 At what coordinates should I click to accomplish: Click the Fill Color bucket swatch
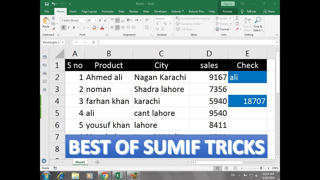pos(94,27)
